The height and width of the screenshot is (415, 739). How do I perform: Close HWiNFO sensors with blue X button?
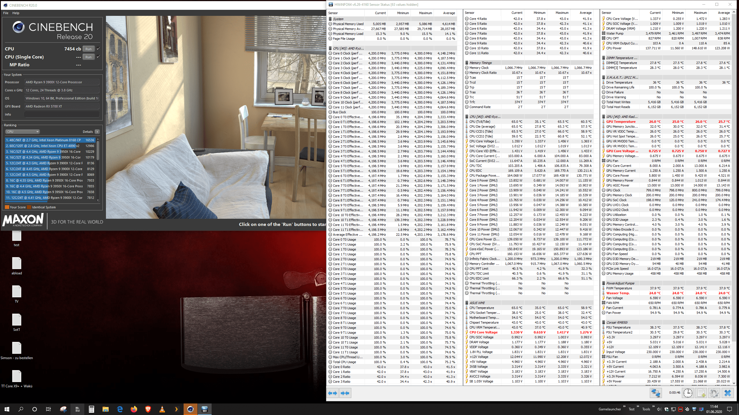tap(728, 393)
